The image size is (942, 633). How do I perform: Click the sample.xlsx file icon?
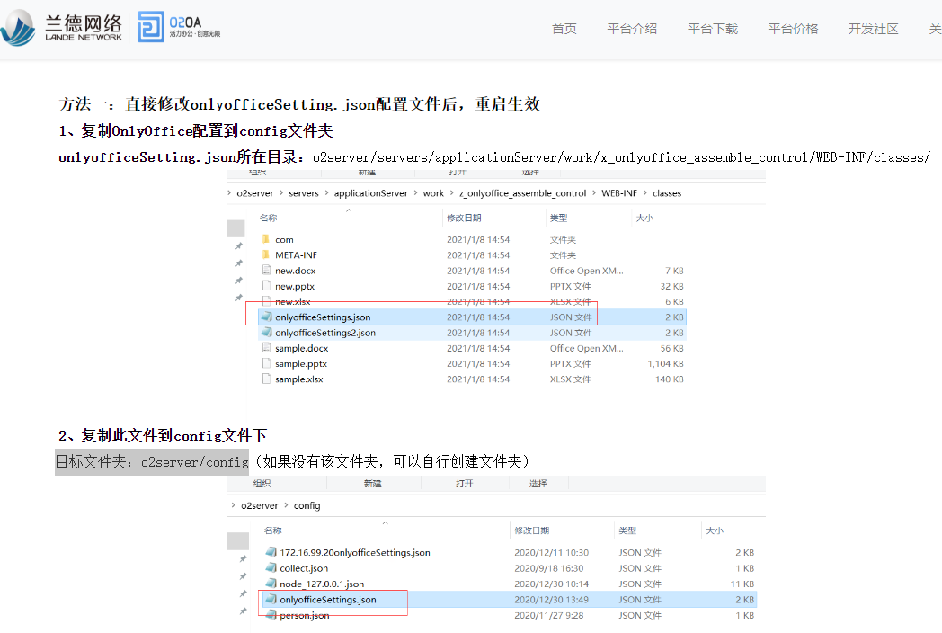(266, 379)
